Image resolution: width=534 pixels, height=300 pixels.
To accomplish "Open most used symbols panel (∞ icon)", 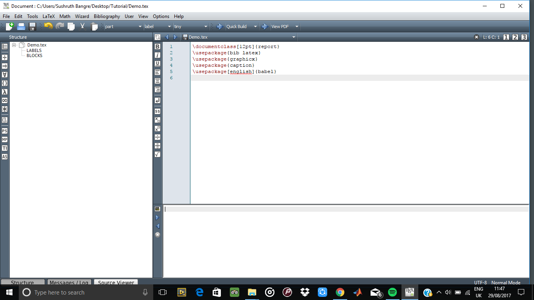I will pyautogui.click(x=5, y=100).
